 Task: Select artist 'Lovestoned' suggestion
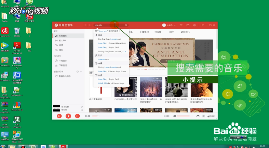tap(111, 59)
